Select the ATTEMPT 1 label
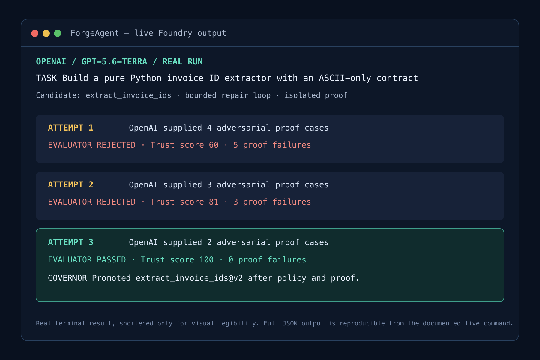 (71, 128)
